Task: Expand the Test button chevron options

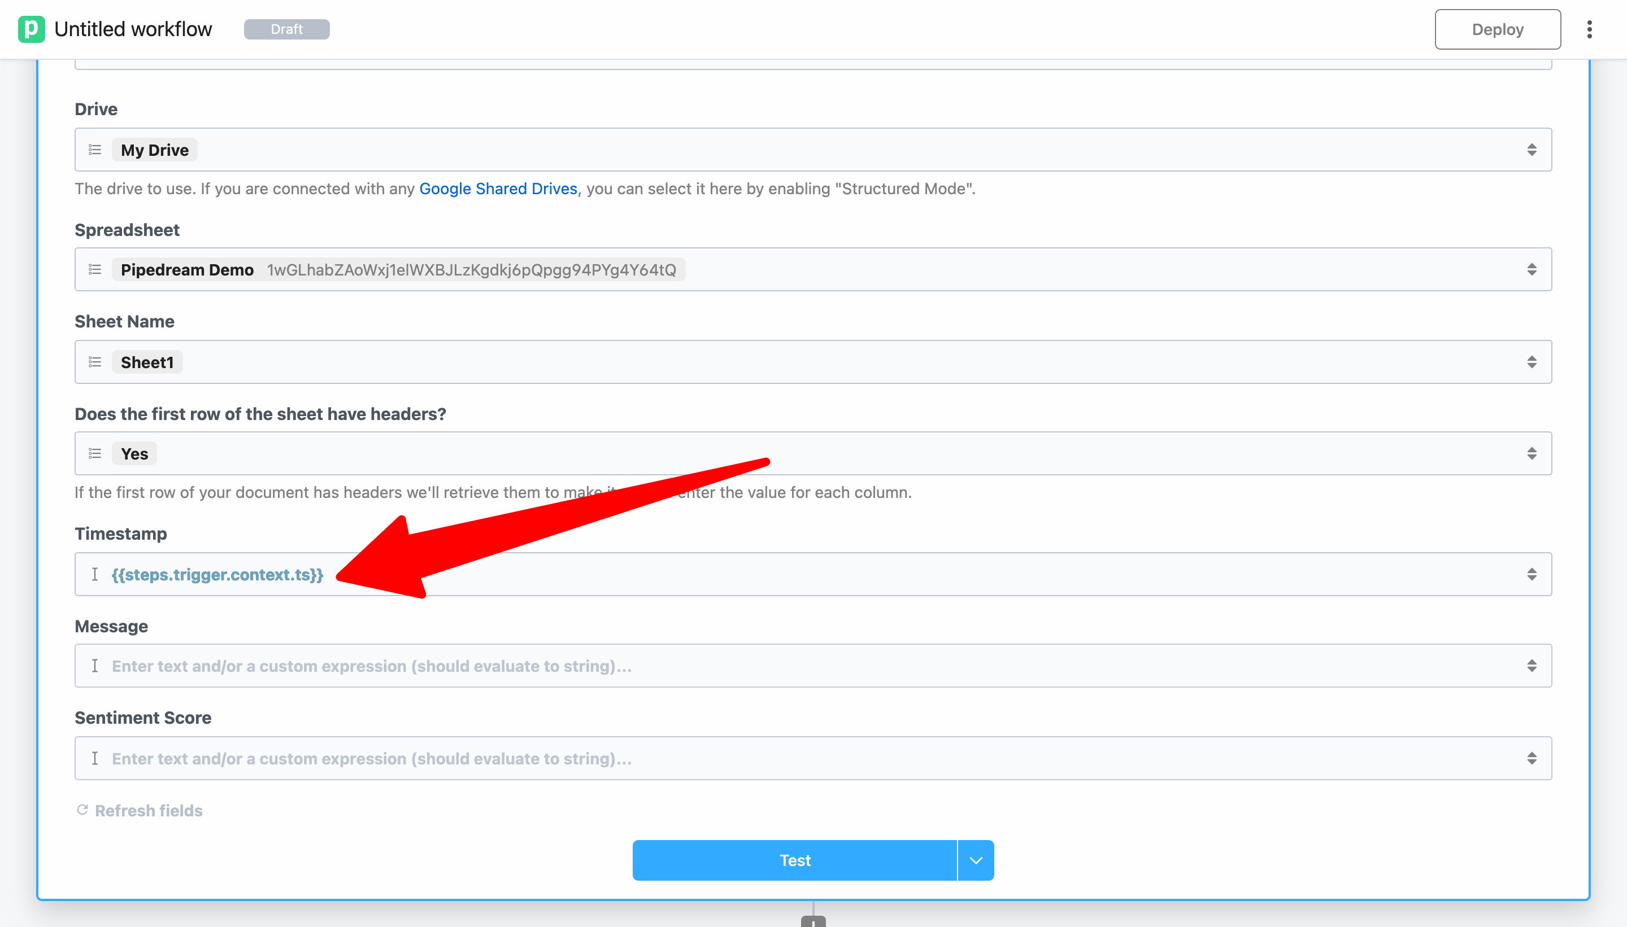Action: click(x=975, y=860)
